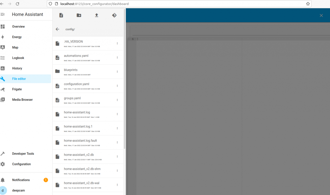Open configuration.yaml file
The image size is (330, 195).
tap(88, 86)
